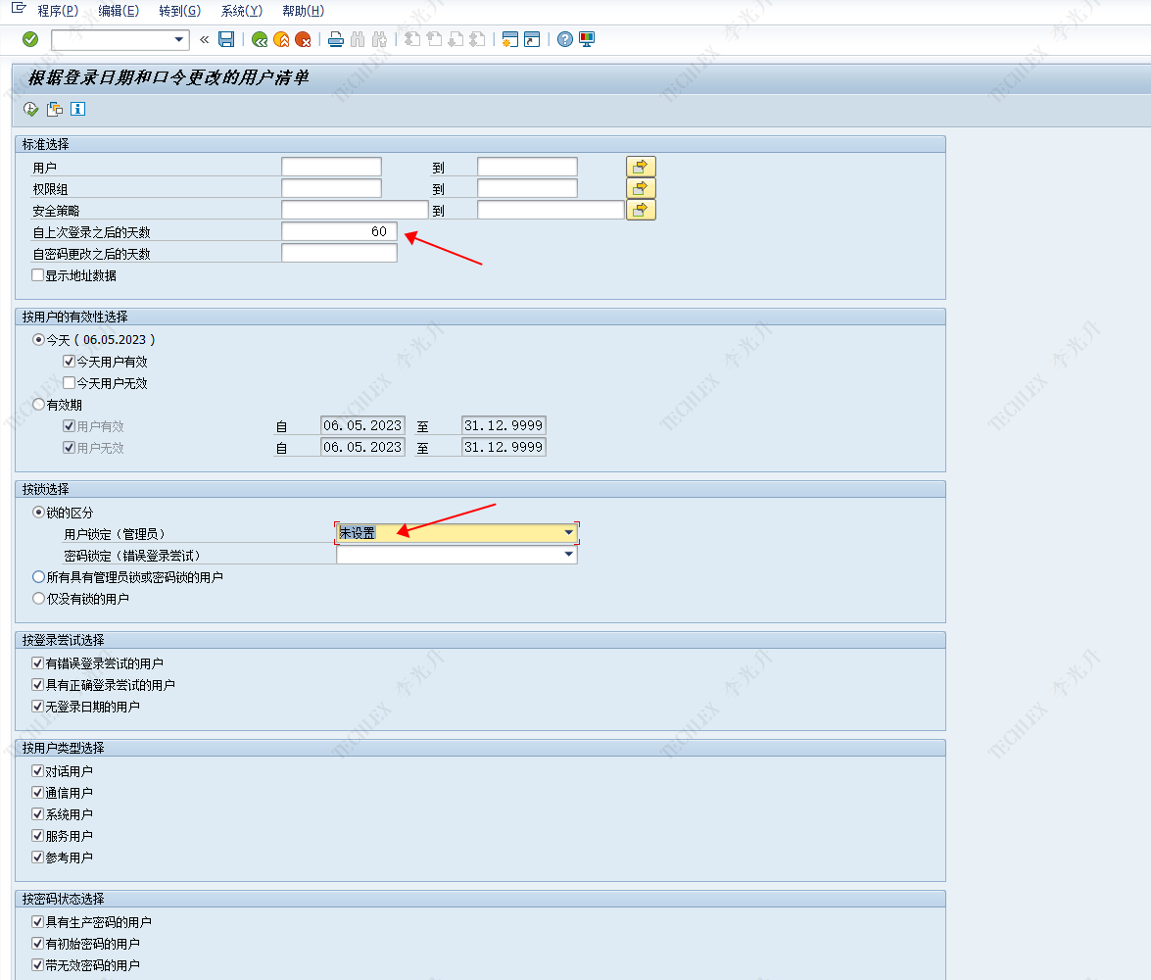Enable the 显示地址数据 checkbox
This screenshot has width=1151, height=980.
tap(38, 275)
